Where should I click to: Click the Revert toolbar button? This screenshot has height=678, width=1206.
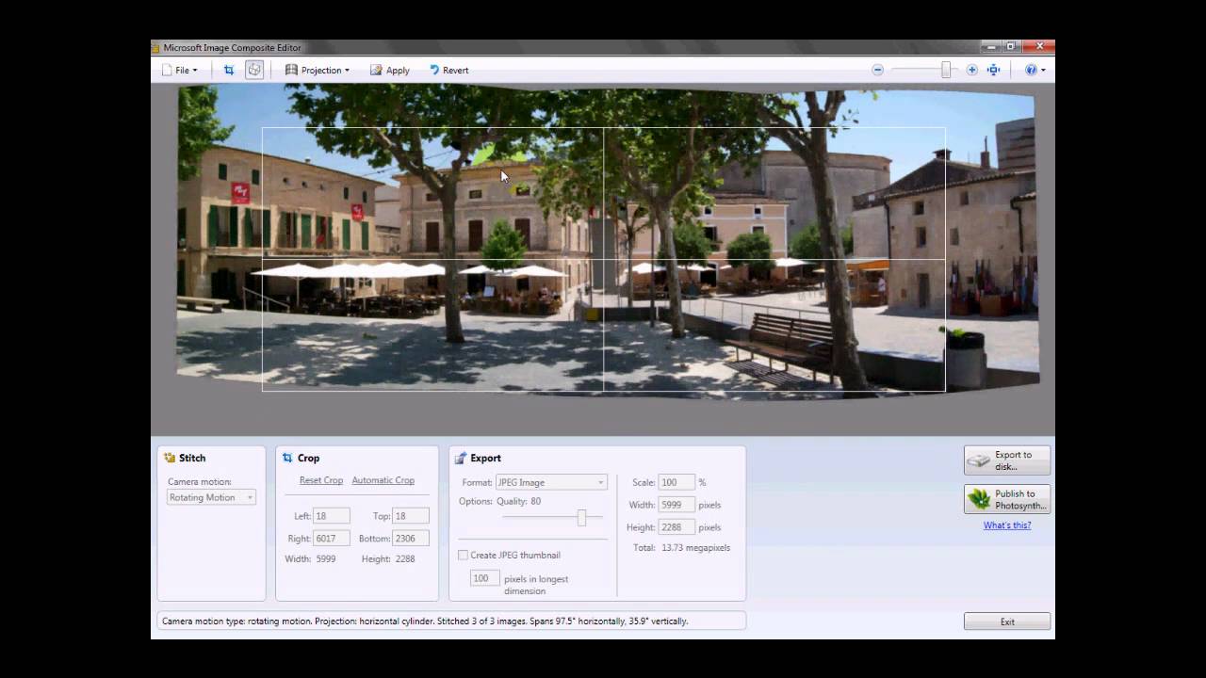pyautogui.click(x=448, y=70)
